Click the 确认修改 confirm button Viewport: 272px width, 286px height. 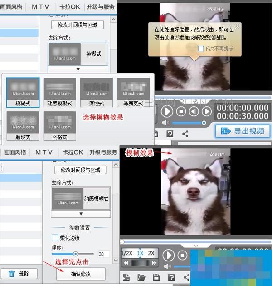point(81,274)
